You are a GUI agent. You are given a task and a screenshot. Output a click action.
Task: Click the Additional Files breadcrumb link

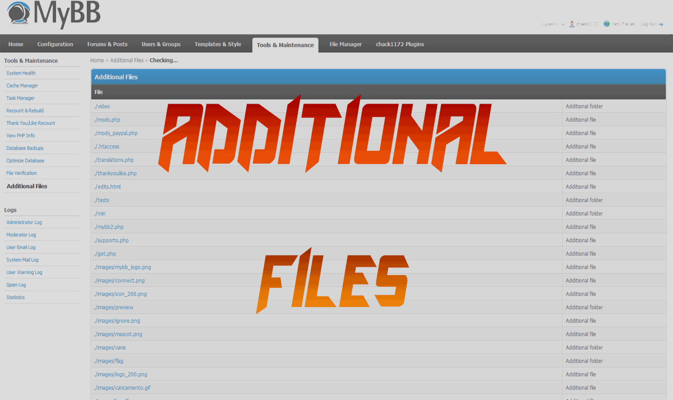point(127,61)
